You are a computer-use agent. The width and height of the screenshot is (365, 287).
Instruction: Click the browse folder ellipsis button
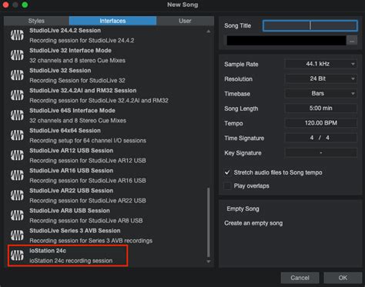(x=352, y=41)
